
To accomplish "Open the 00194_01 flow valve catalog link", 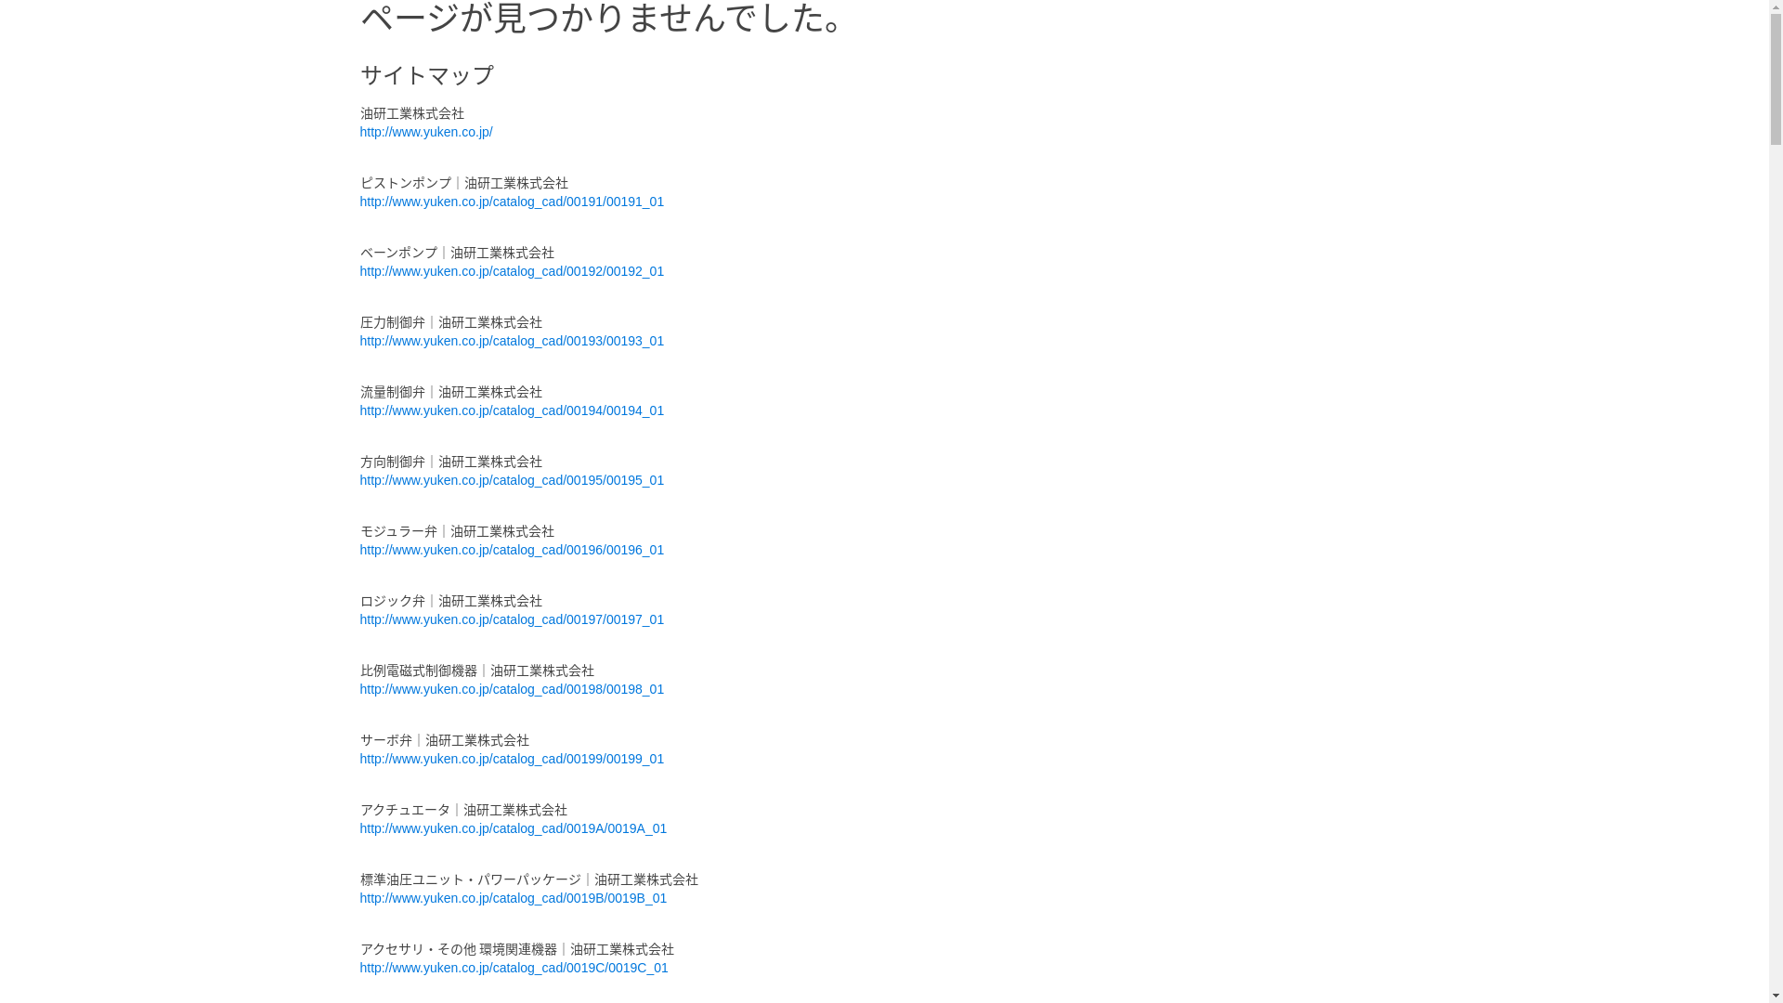I will point(512,410).
